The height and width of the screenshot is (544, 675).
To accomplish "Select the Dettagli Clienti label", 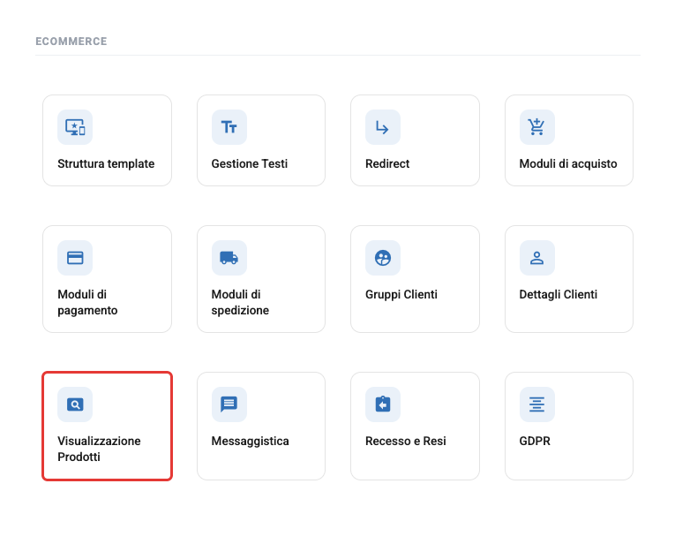I will pos(559,294).
